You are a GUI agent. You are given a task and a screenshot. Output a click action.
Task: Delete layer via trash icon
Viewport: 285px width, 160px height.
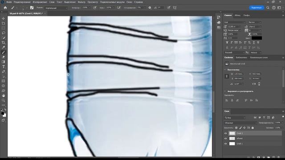[x=279, y=157]
